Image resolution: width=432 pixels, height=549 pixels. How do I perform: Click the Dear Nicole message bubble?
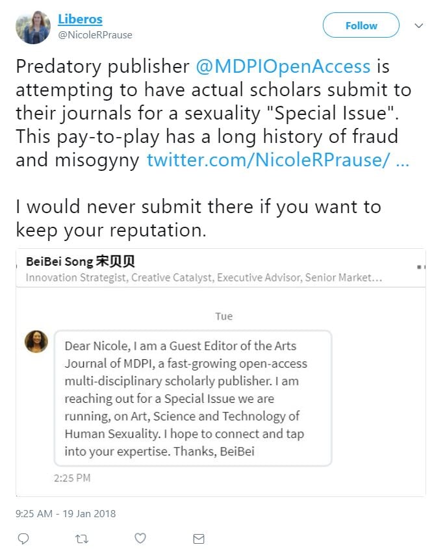(192, 398)
